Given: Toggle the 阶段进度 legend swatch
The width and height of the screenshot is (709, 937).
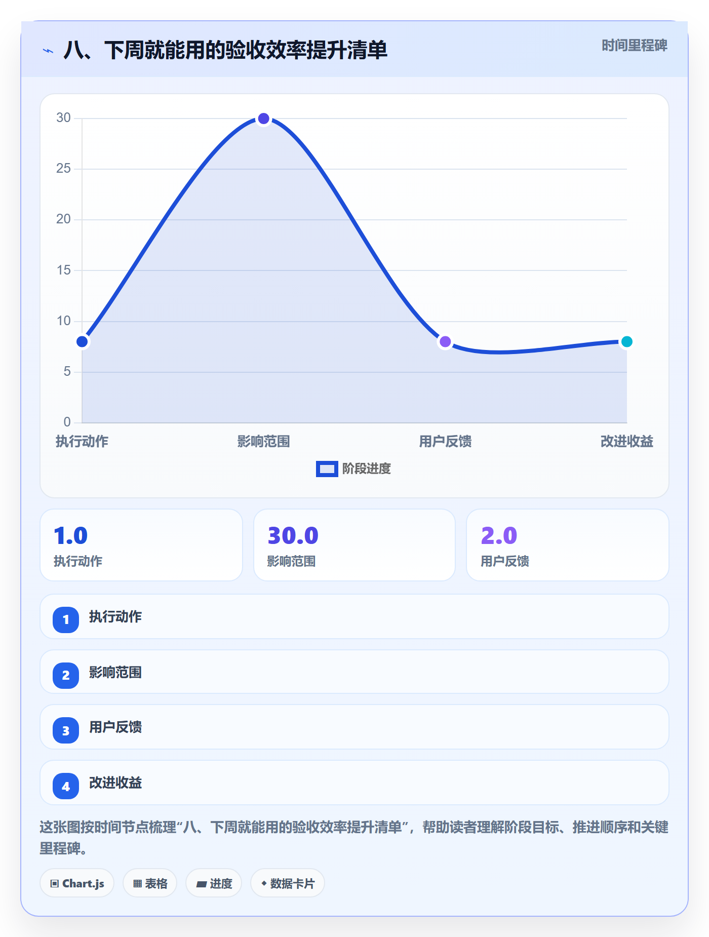Looking at the screenshot, I should [x=327, y=469].
